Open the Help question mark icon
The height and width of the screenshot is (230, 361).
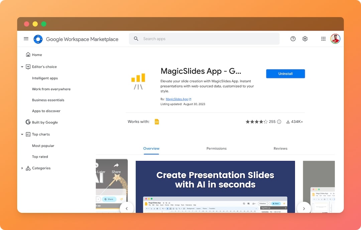coord(293,39)
